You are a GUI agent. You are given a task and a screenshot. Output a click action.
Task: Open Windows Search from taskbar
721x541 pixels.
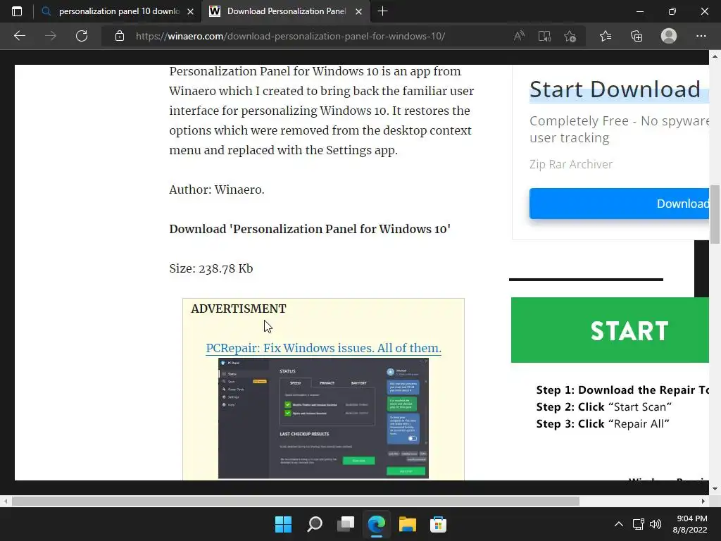point(315,524)
